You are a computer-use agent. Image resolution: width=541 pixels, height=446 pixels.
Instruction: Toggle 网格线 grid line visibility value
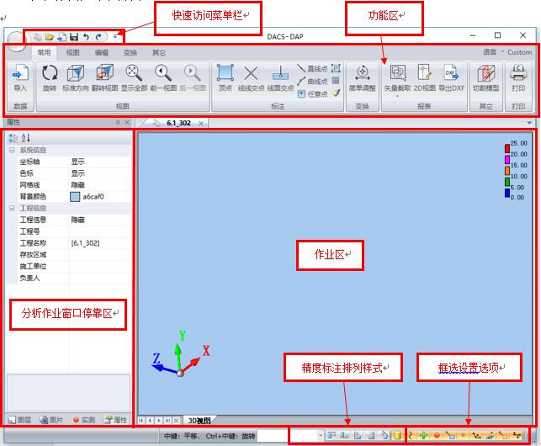77,184
